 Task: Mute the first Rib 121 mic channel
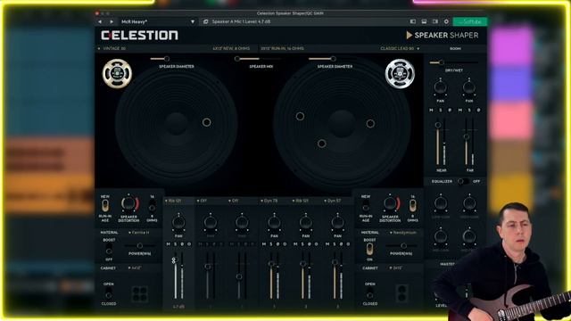click(169, 244)
